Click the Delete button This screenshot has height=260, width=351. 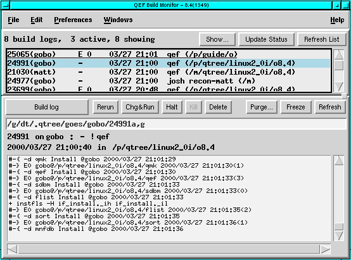[218, 107]
